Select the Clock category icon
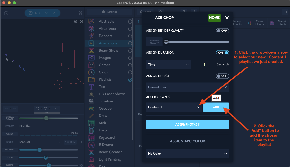This screenshot has width=290, height=167. 91,72
